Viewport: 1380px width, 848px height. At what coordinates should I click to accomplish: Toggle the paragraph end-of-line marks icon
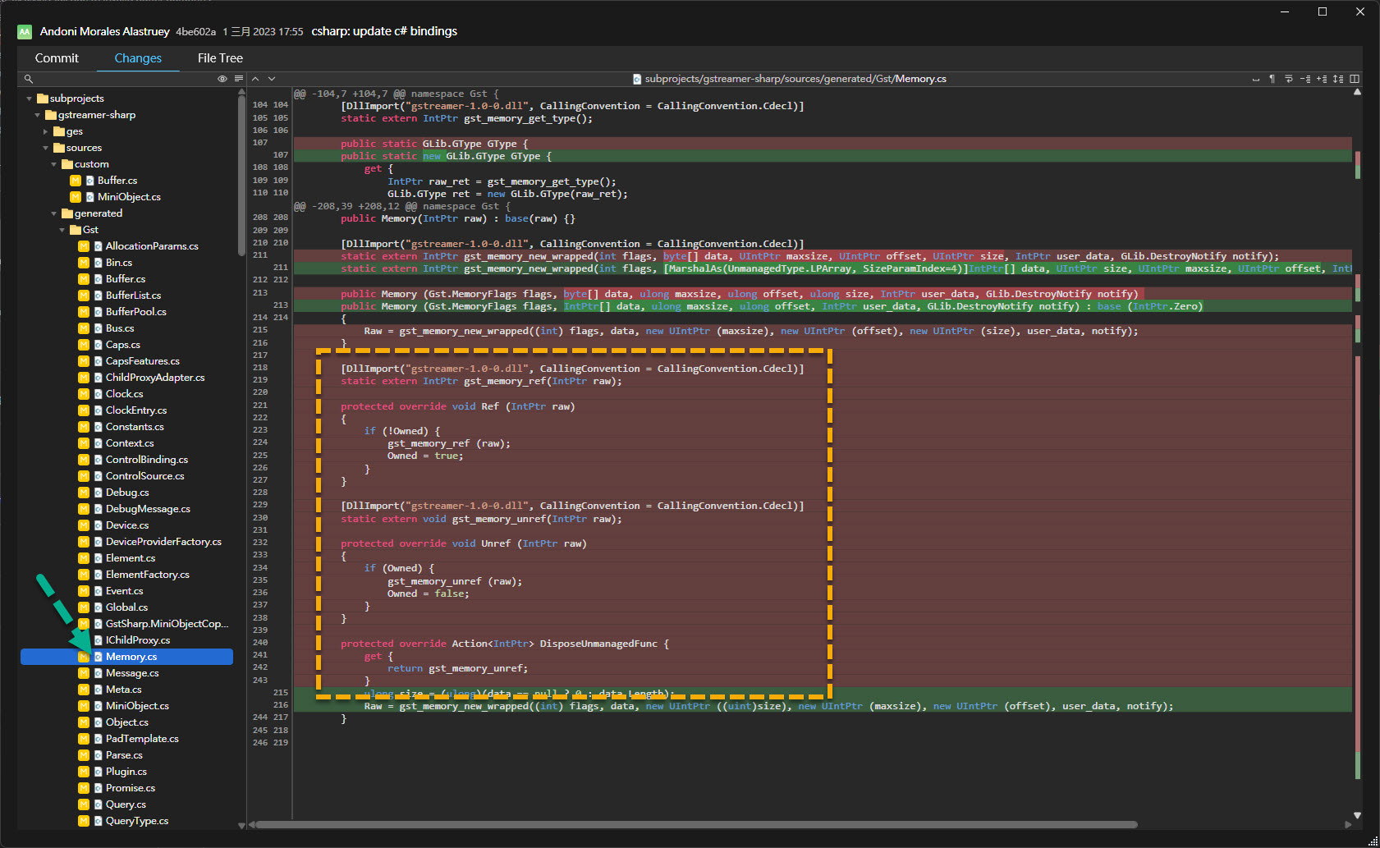(1272, 79)
